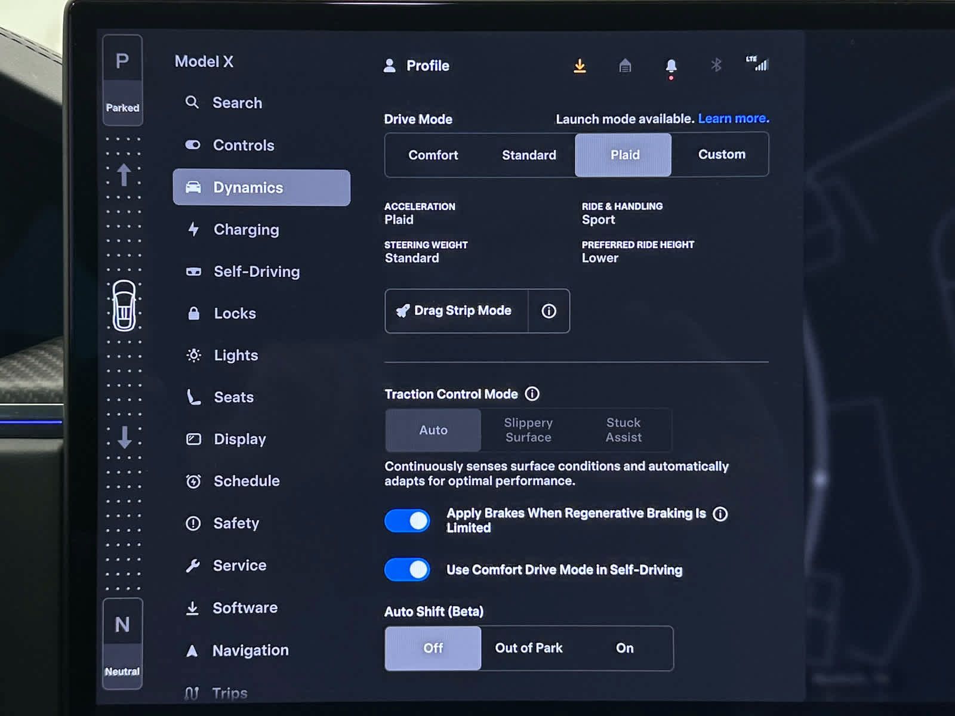This screenshot has width=955, height=716.
Task: Open the Trips menu
Action: (x=261, y=692)
